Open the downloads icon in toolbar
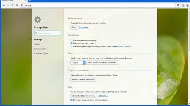The image size is (190, 106). coord(183,5)
